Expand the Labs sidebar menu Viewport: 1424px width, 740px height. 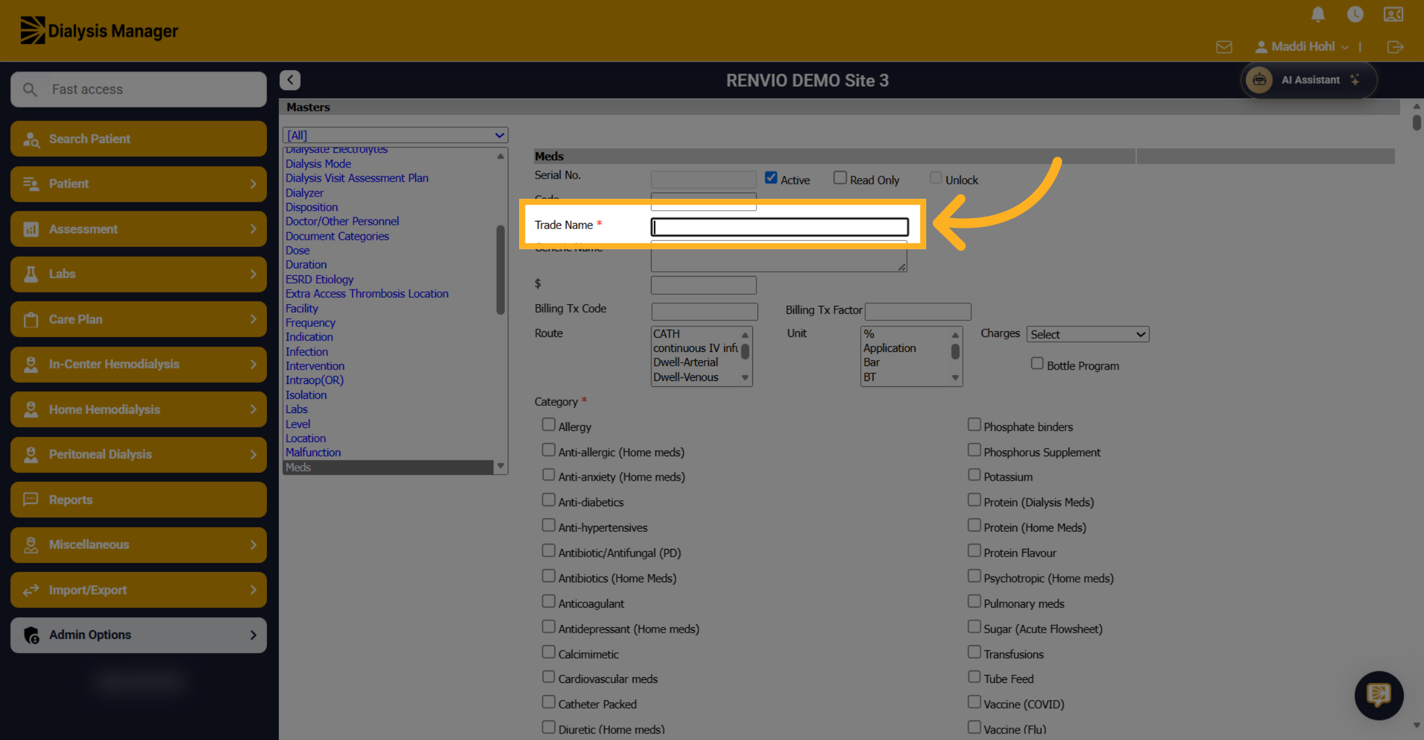tap(138, 274)
